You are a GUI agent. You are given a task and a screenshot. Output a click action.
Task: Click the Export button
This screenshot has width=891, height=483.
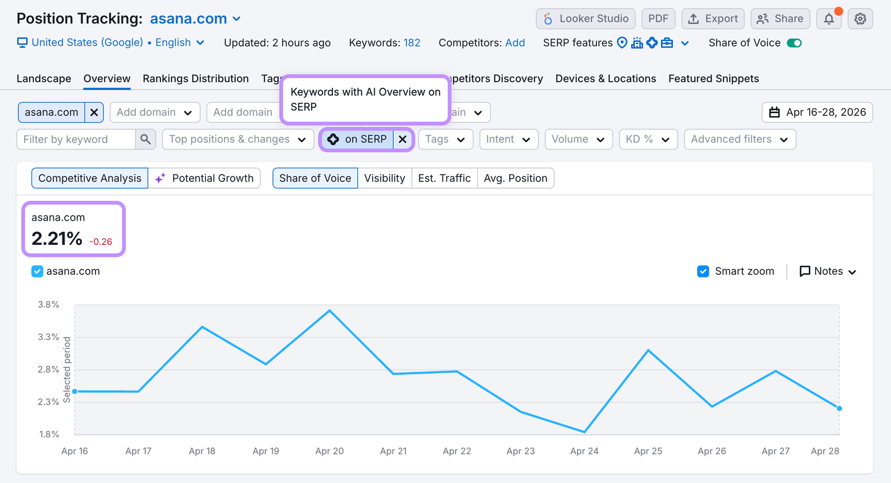(x=713, y=19)
